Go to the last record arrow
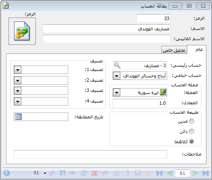 [205, 173]
